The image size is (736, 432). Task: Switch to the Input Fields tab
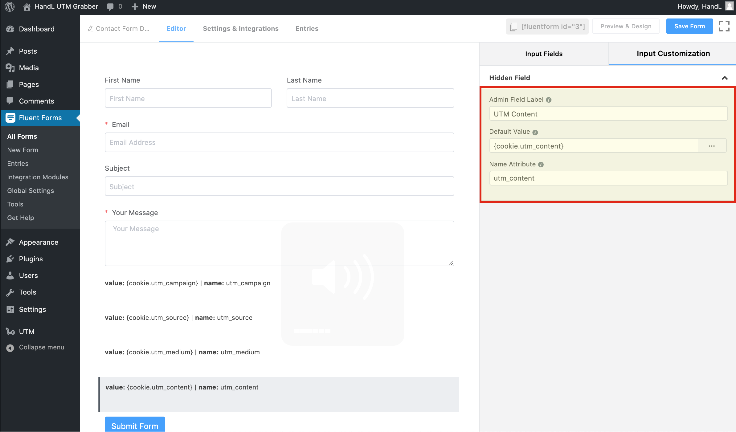544,54
